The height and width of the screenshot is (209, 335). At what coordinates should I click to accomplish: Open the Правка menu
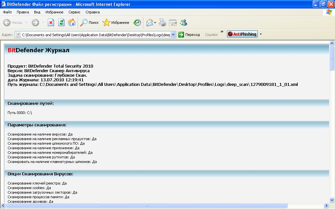(23, 12)
